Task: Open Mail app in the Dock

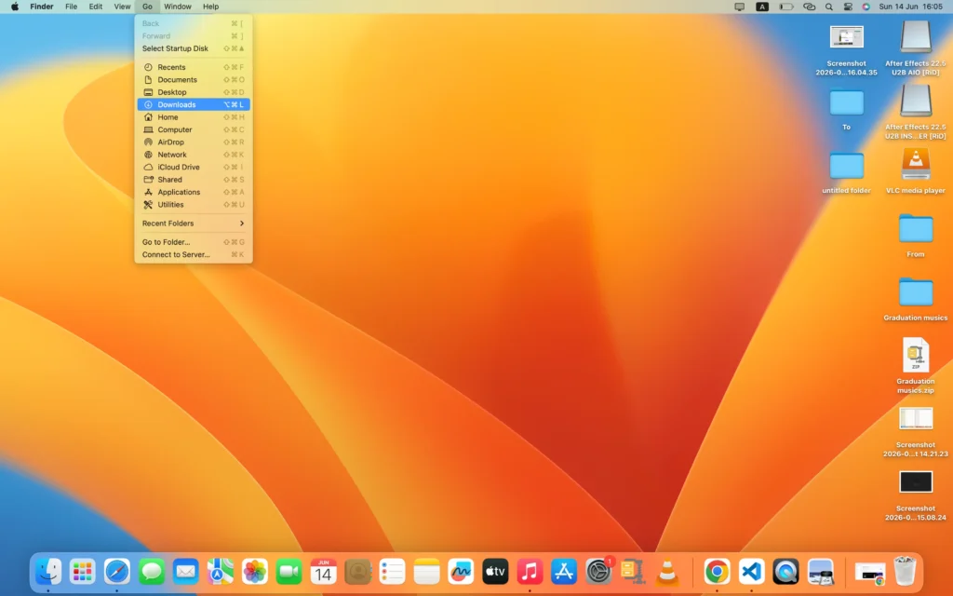Action: (x=185, y=572)
